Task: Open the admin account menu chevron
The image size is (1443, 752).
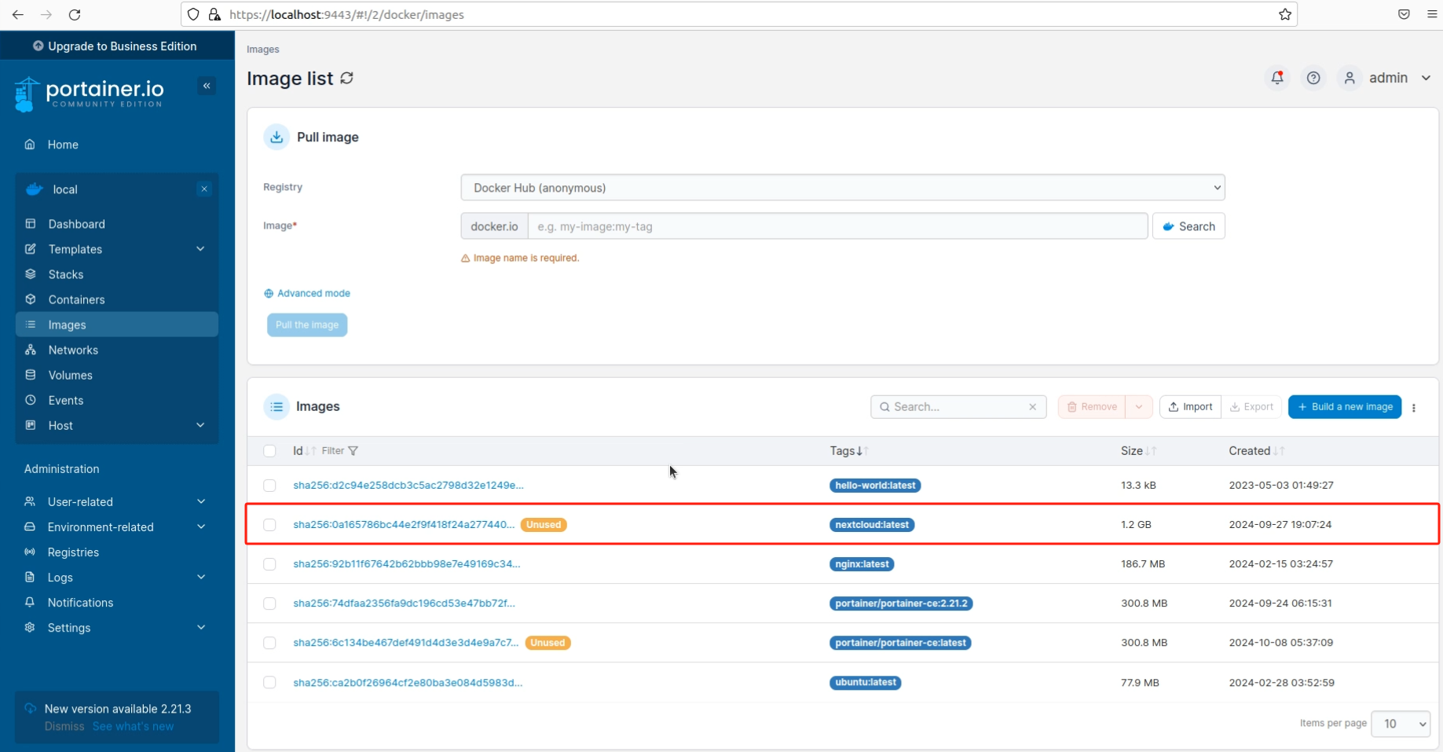Action: point(1426,78)
